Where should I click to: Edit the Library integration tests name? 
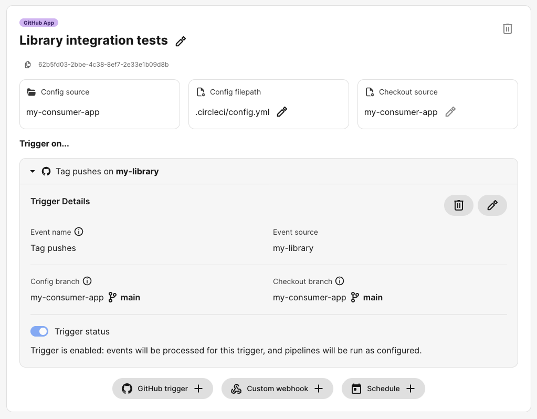180,40
